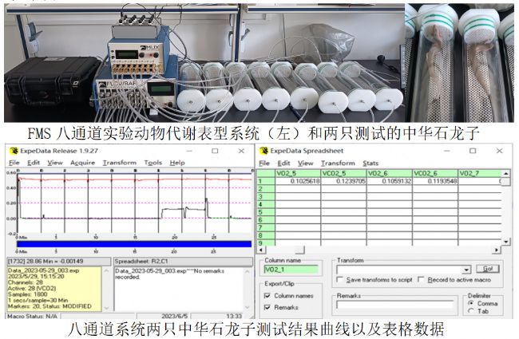Click spreadsheet vertical scrollbar up arrow
The height and width of the screenshot is (339, 519).
click(505, 173)
